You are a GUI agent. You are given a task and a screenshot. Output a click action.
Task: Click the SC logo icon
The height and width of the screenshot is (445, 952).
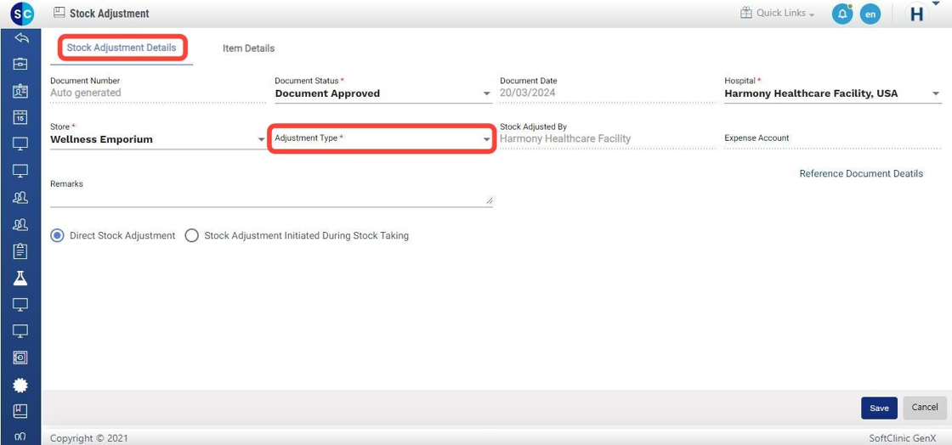pos(22,14)
